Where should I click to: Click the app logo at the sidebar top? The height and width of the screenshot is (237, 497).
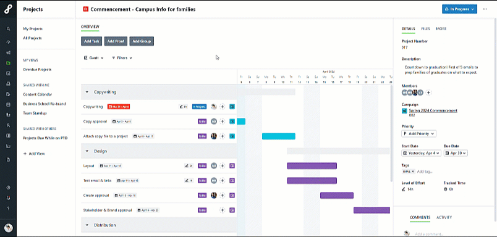[x=8, y=9]
